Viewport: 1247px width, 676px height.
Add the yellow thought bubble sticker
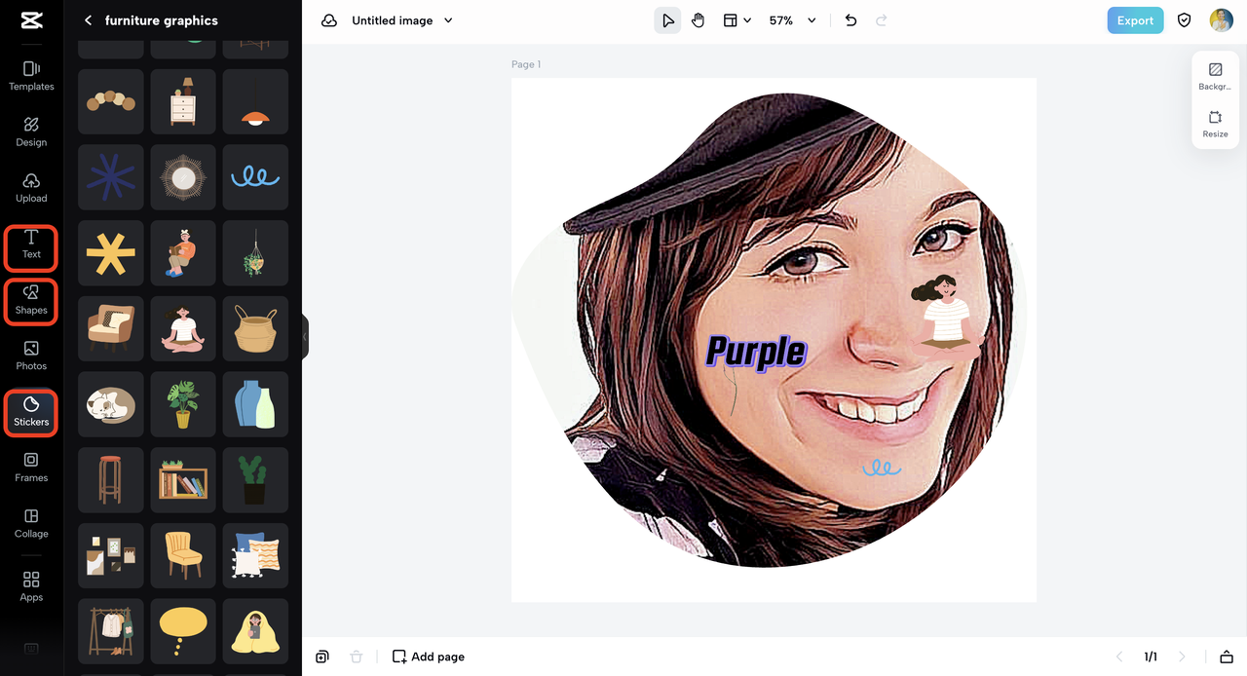[183, 631]
